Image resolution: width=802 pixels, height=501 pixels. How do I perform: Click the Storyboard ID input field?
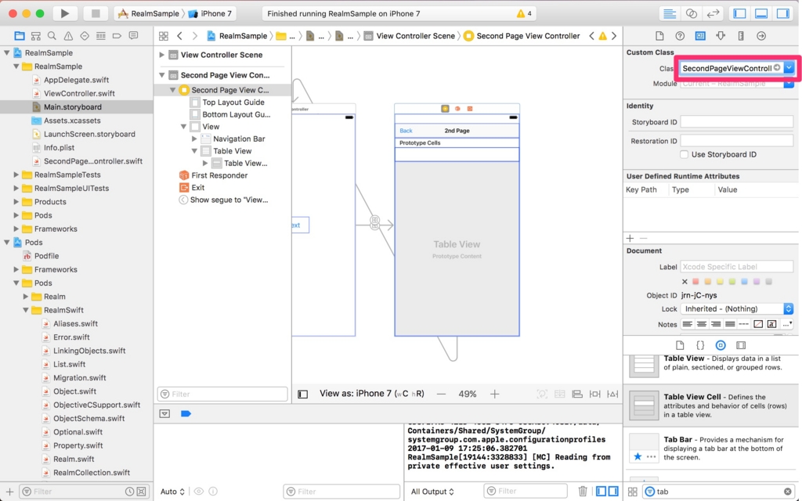(x=736, y=122)
